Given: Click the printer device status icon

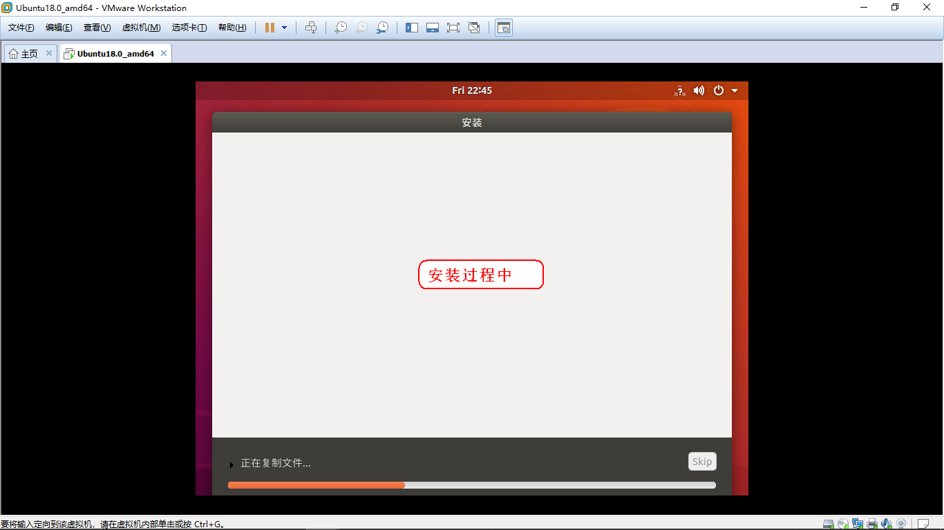Looking at the screenshot, I should [x=872, y=524].
